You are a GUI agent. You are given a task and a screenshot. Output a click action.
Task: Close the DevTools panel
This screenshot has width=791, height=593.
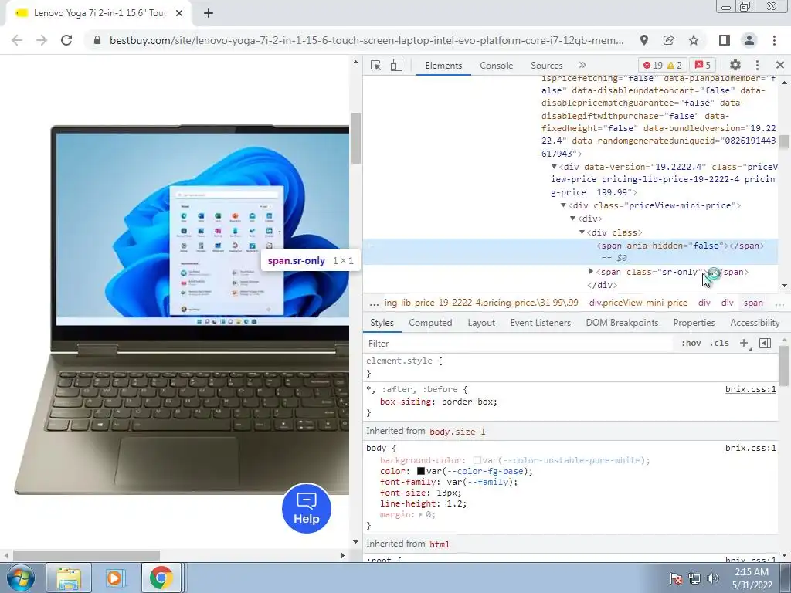780,65
